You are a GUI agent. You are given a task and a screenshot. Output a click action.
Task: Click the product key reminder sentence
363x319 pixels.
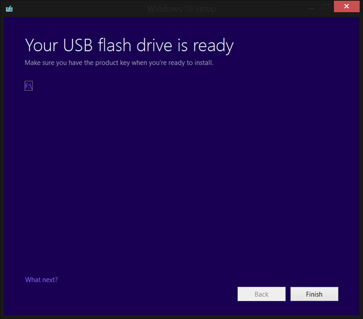[x=119, y=63]
